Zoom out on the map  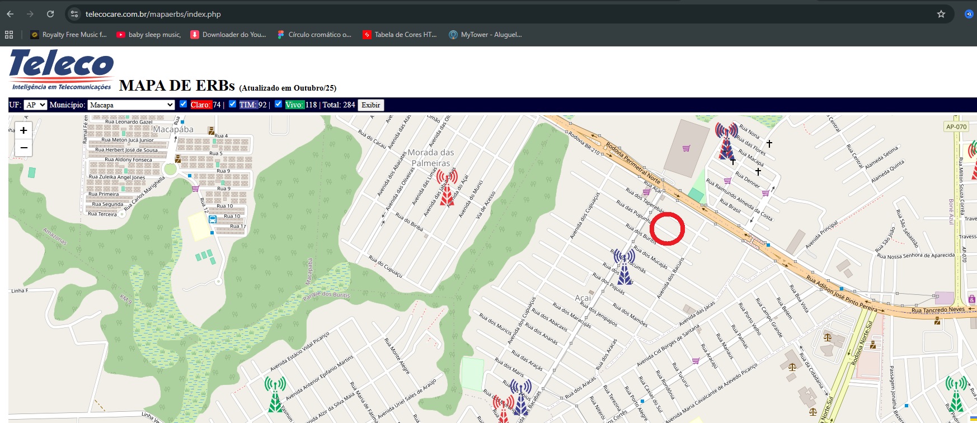24,148
